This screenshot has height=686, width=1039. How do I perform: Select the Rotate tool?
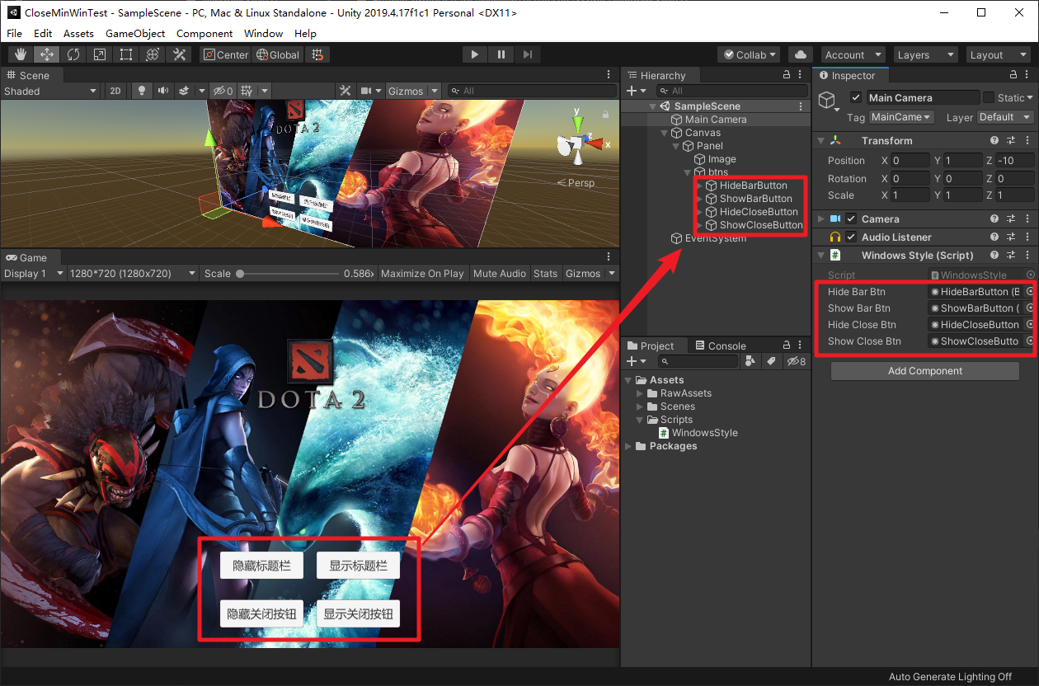(73, 54)
